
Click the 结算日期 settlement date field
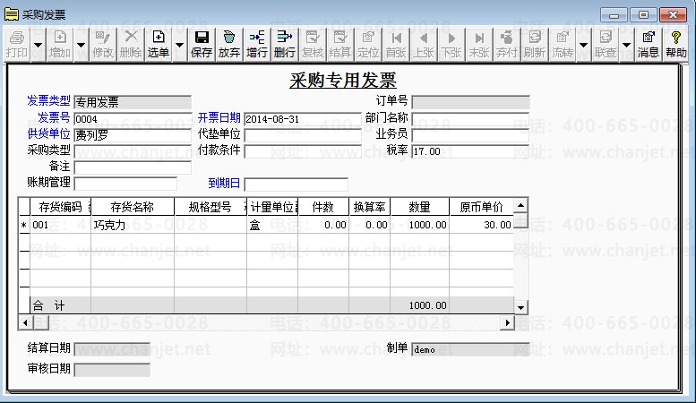[112, 349]
